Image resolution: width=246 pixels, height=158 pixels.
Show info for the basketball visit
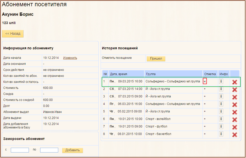221,134
